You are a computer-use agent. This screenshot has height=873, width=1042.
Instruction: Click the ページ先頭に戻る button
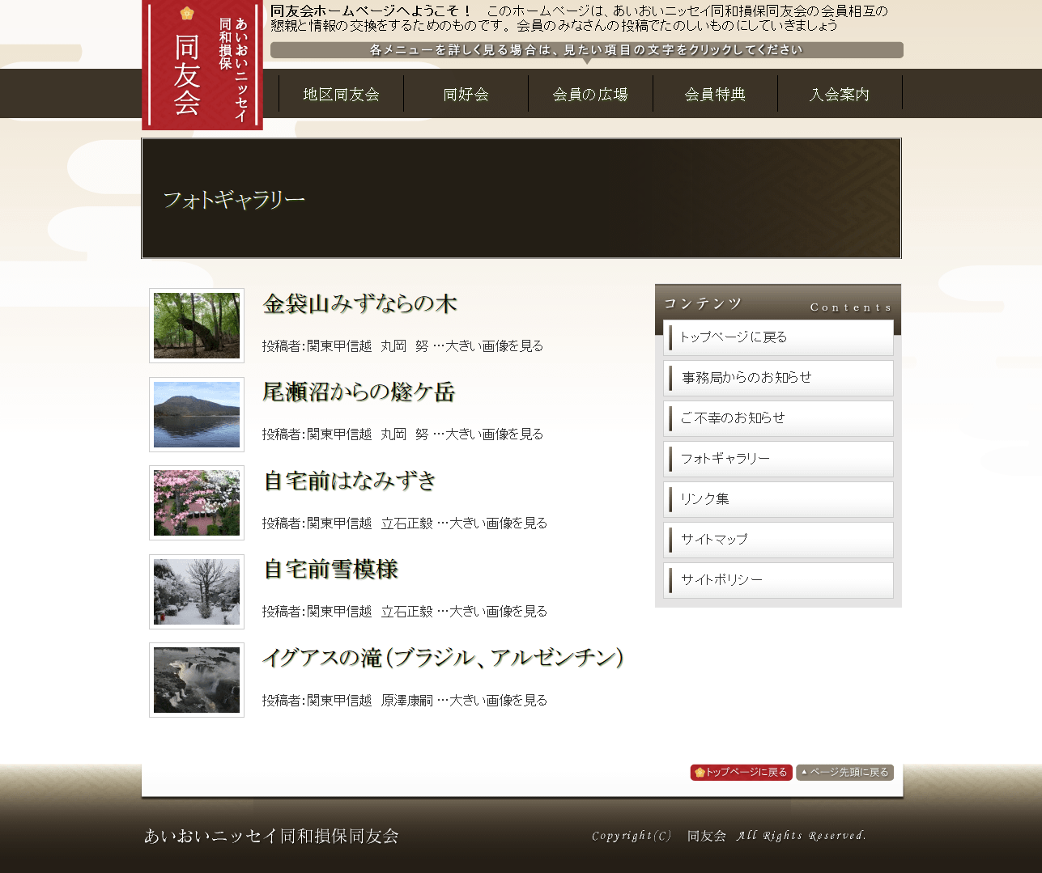pyautogui.click(x=844, y=773)
